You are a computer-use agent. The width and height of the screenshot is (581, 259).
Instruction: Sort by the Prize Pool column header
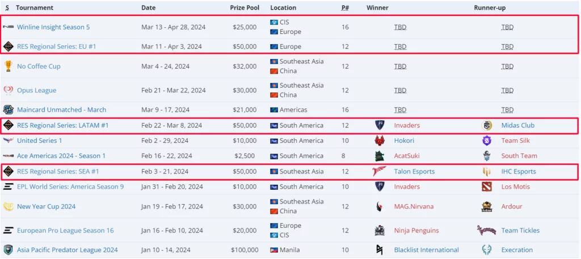pos(245,8)
